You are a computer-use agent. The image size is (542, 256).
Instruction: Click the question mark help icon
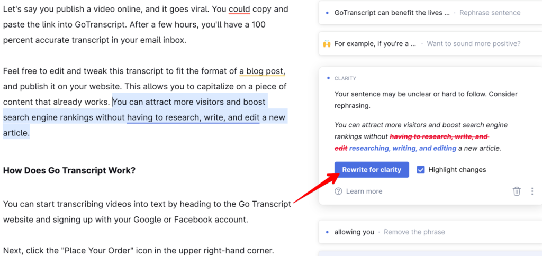[338, 191]
